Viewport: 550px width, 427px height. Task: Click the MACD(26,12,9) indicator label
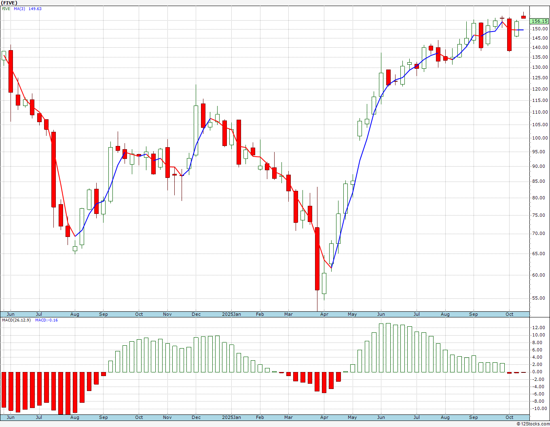[x=17, y=320]
